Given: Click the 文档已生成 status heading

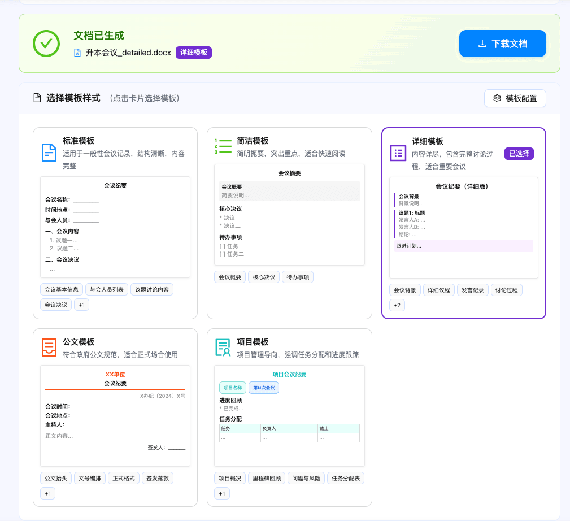Looking at the screenshot, I should point(98,36).
